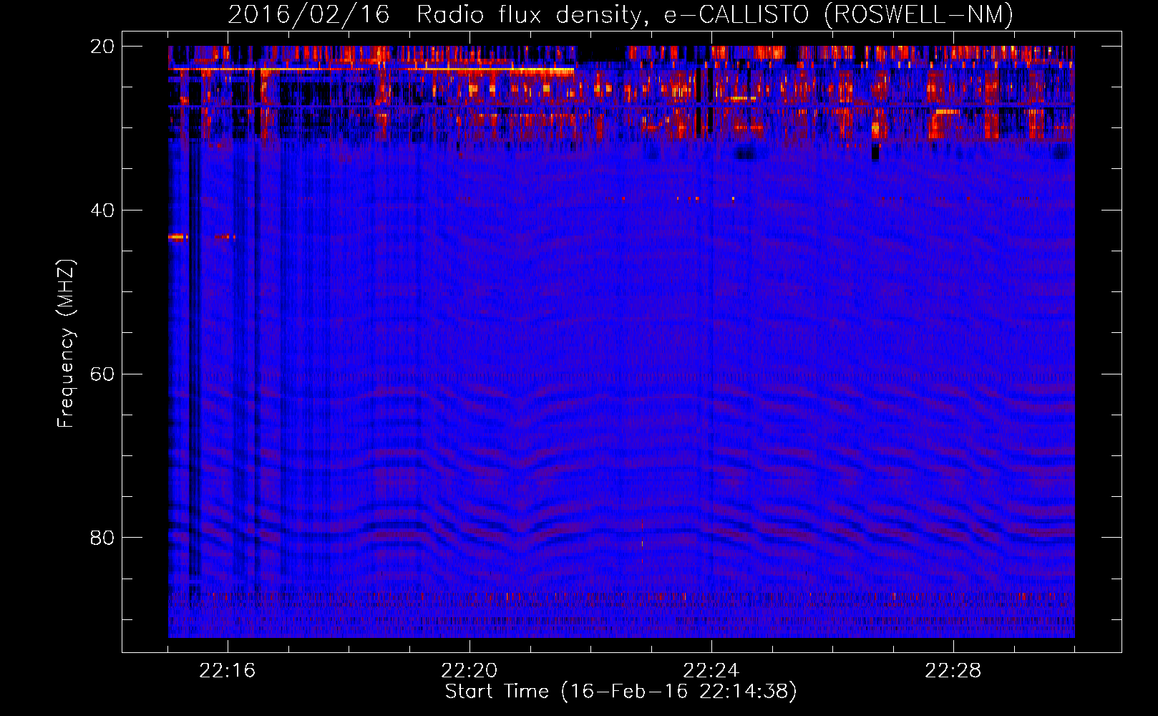Click the 'Start Time (16-Feb-16 22:14:38)' label
The width and height of the screenshot is (1158, 716).
pos(621,692)
